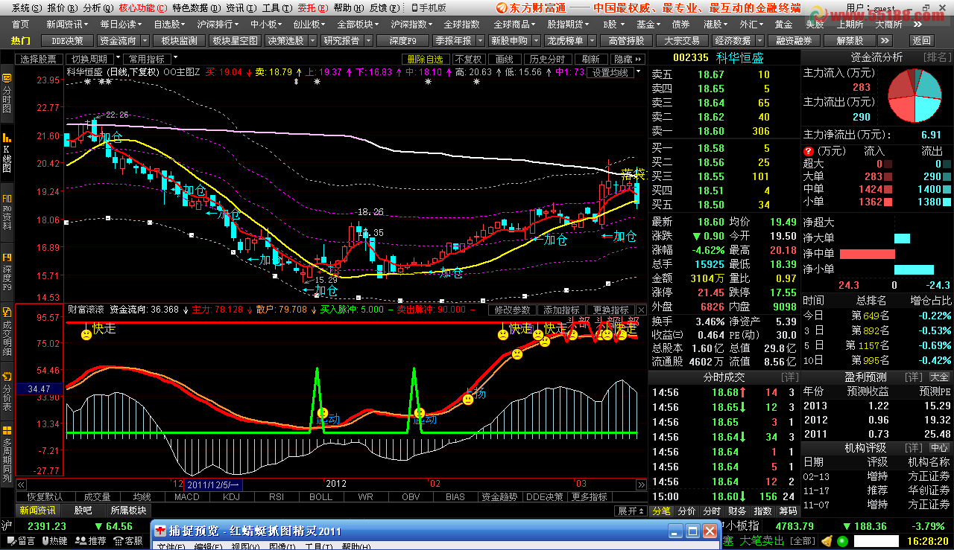Open 客服 from the status bar
Viewport: 954px width, 550px height.
(x=129, y=541)
